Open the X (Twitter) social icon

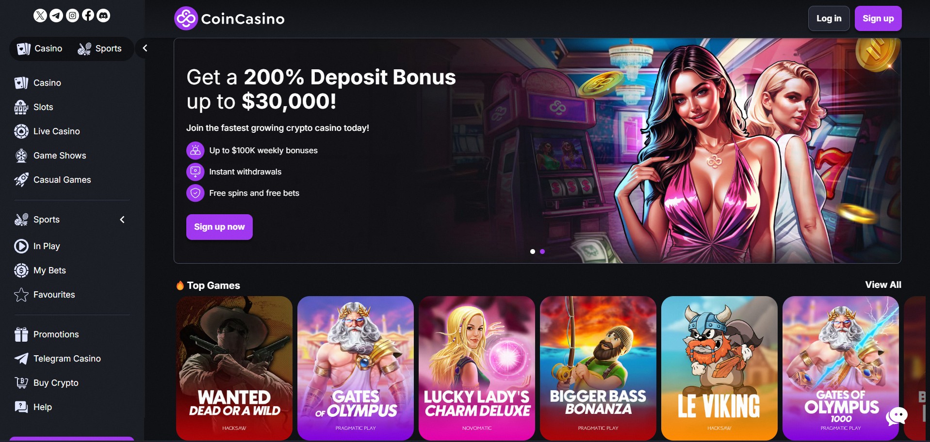click(40, 16)
